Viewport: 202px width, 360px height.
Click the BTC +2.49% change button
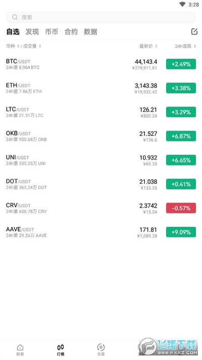point(181,64)
